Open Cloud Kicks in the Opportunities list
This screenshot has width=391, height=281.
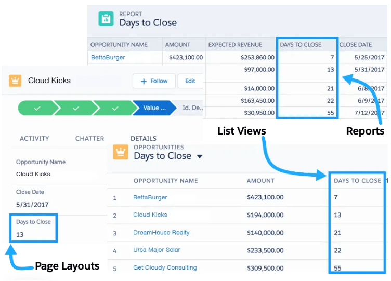click(150, 215)
